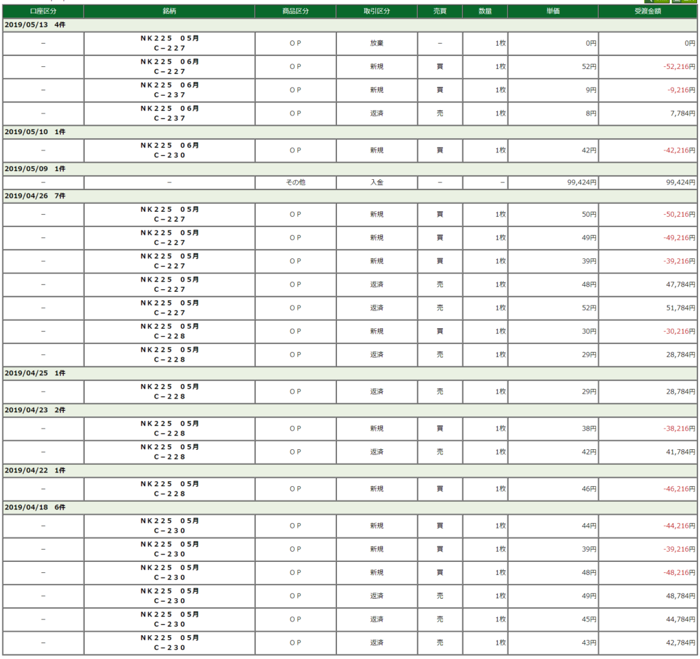Click the 放棄 transaction type cell
This screenshot has width=700, height=659.
[x=377, y=43]
